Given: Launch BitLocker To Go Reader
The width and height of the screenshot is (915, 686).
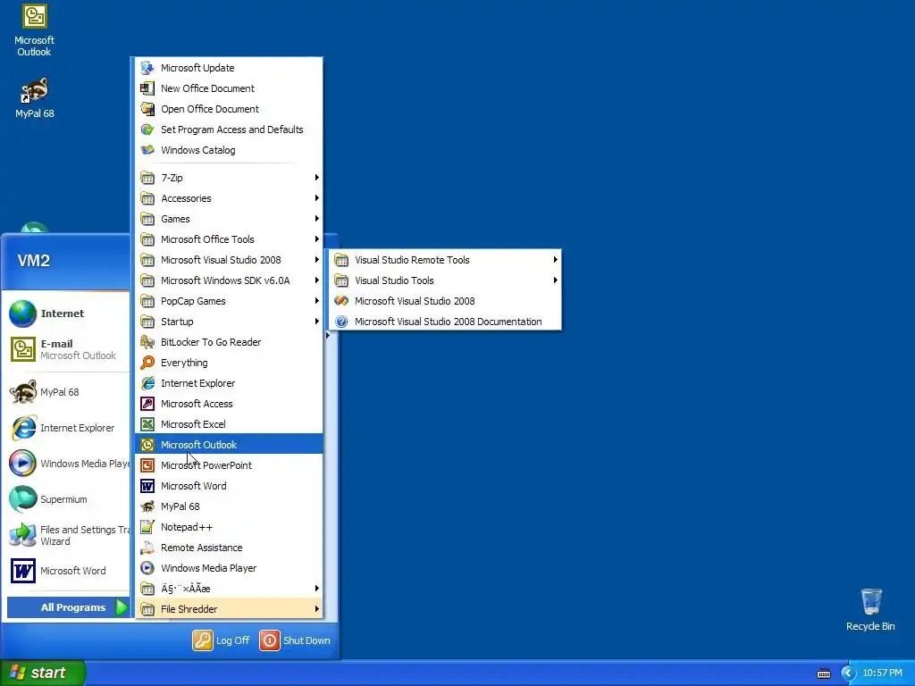Looking at the screenshot, I should (x=229, y=342).
